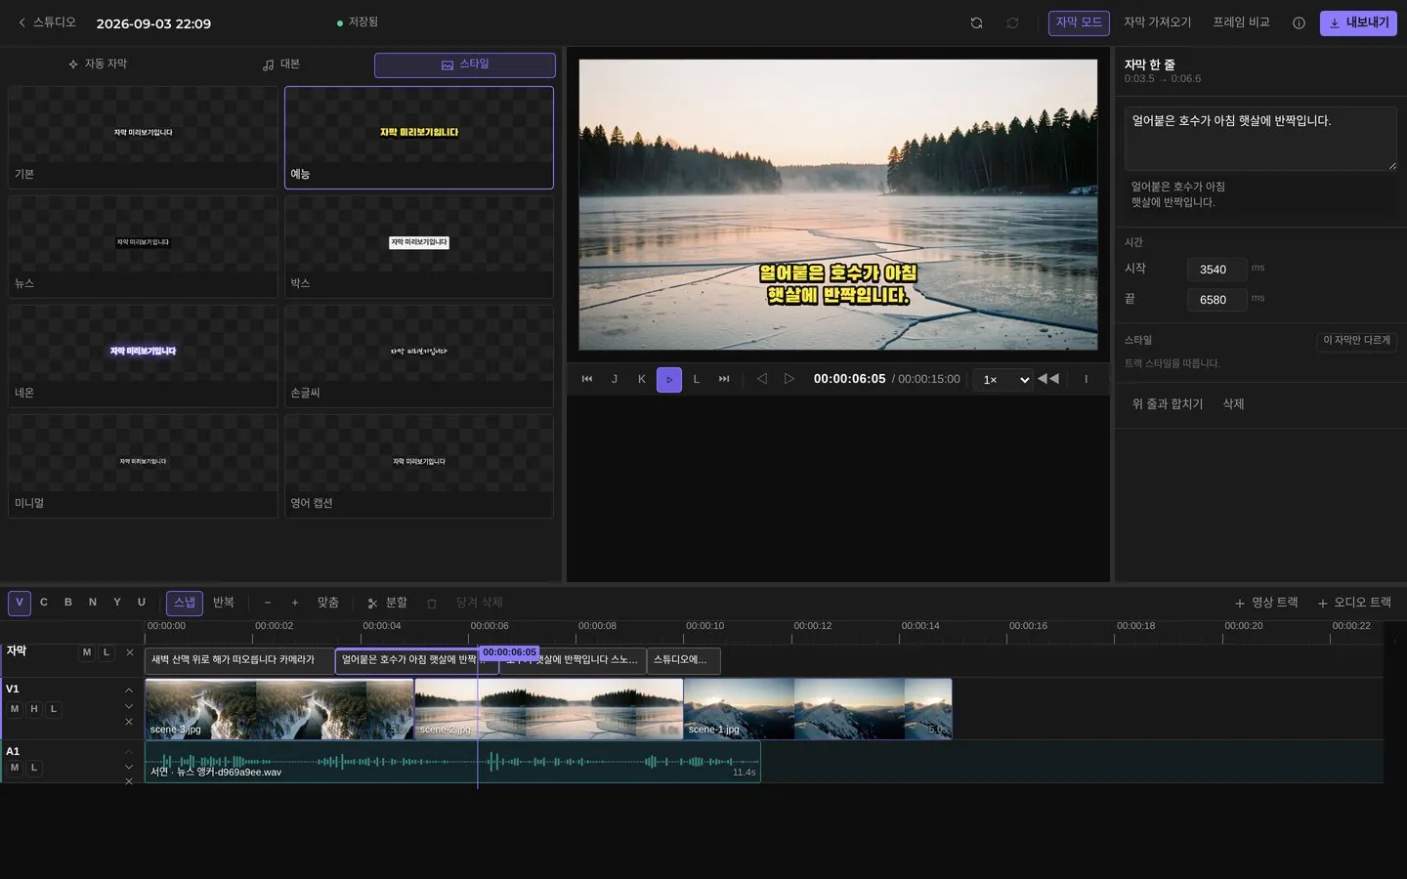The image size is (1407, 879).
Task: Open 자막 가져오기 in the top bar
Action: click(1158, 22)
